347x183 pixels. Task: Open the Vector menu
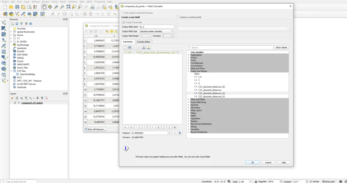coord(55,2)
